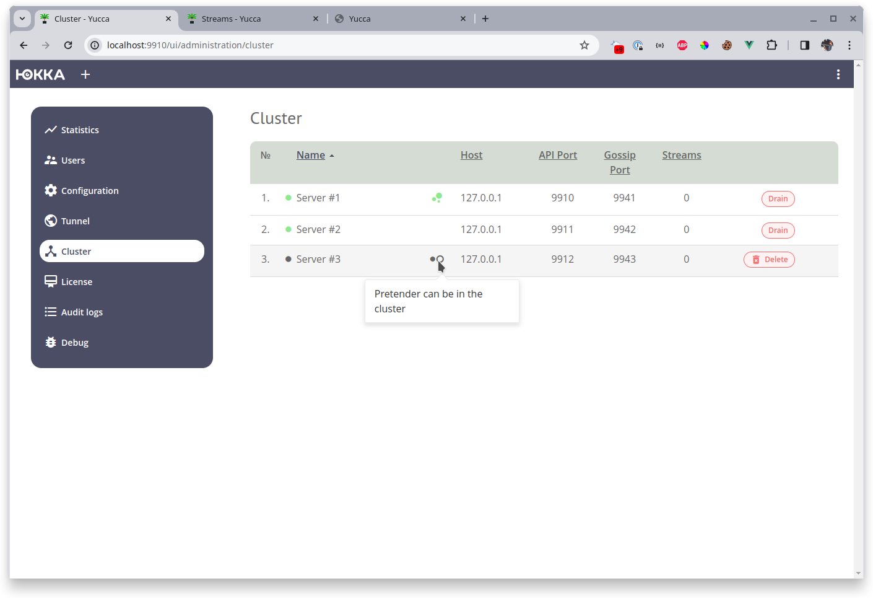Click the Cluster page heading
Screen dimensions: 873x598
tap(276, 118)
